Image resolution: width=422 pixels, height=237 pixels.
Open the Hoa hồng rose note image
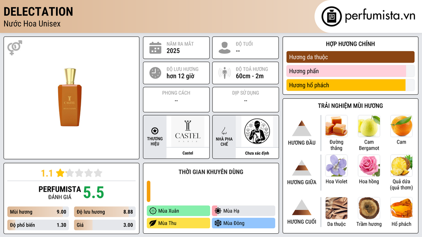[369, 165]
